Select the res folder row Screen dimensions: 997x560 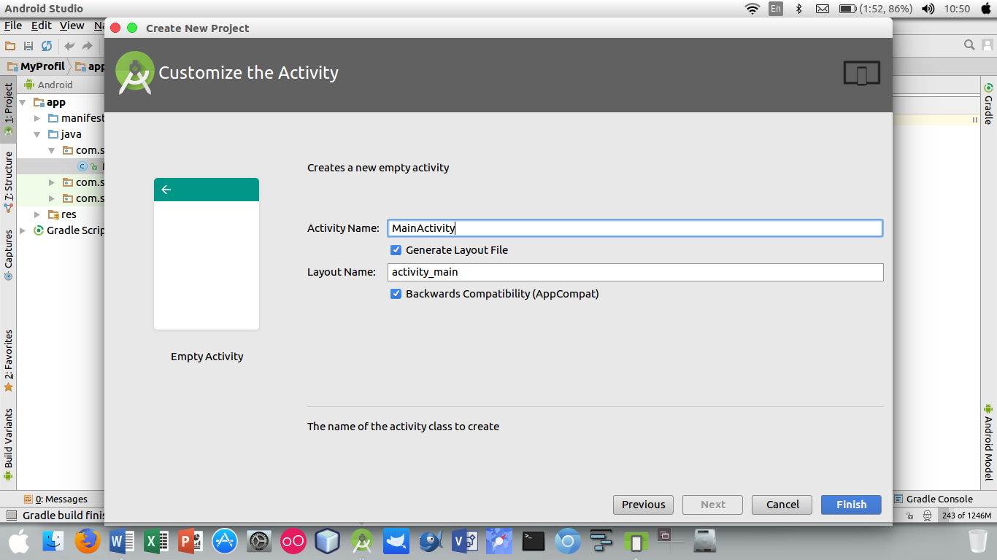[x=61, y=214]
